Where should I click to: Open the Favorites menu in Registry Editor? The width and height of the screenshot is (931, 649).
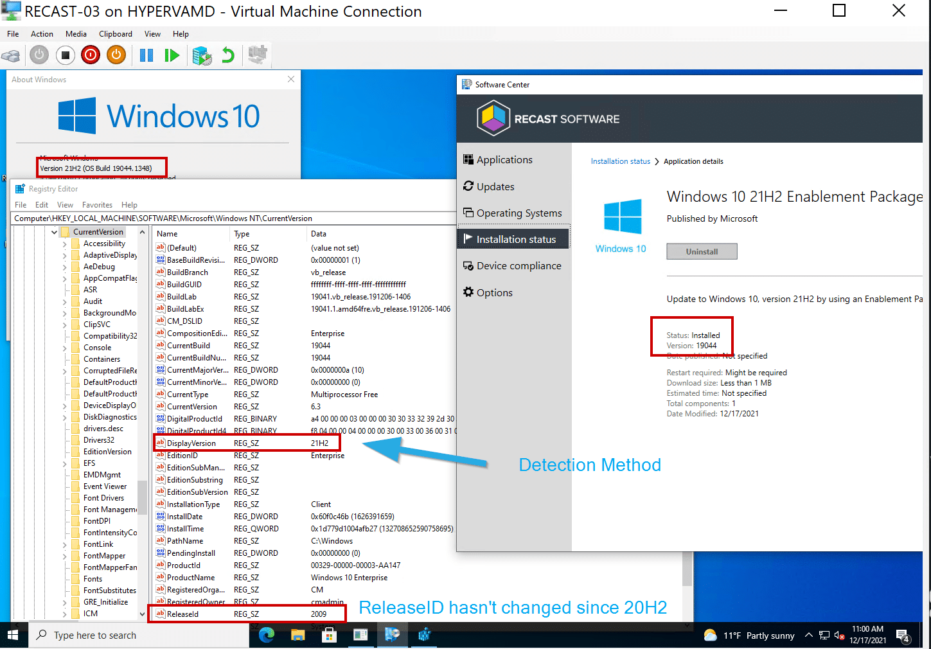(97, 204)
